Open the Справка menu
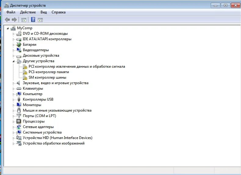The height and width of the screenshot is (175, 241). (x=59, y=12)
